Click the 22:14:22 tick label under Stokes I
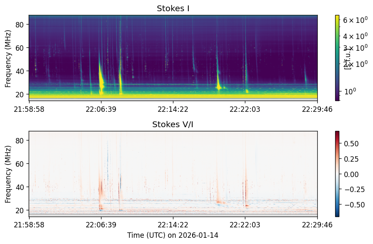Viewport: 373px width, 244px height. (173, 109)
